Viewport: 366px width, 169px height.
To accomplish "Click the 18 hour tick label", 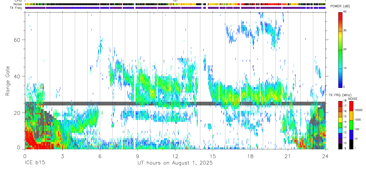I will pyautogui.click(x=250, y=156).
